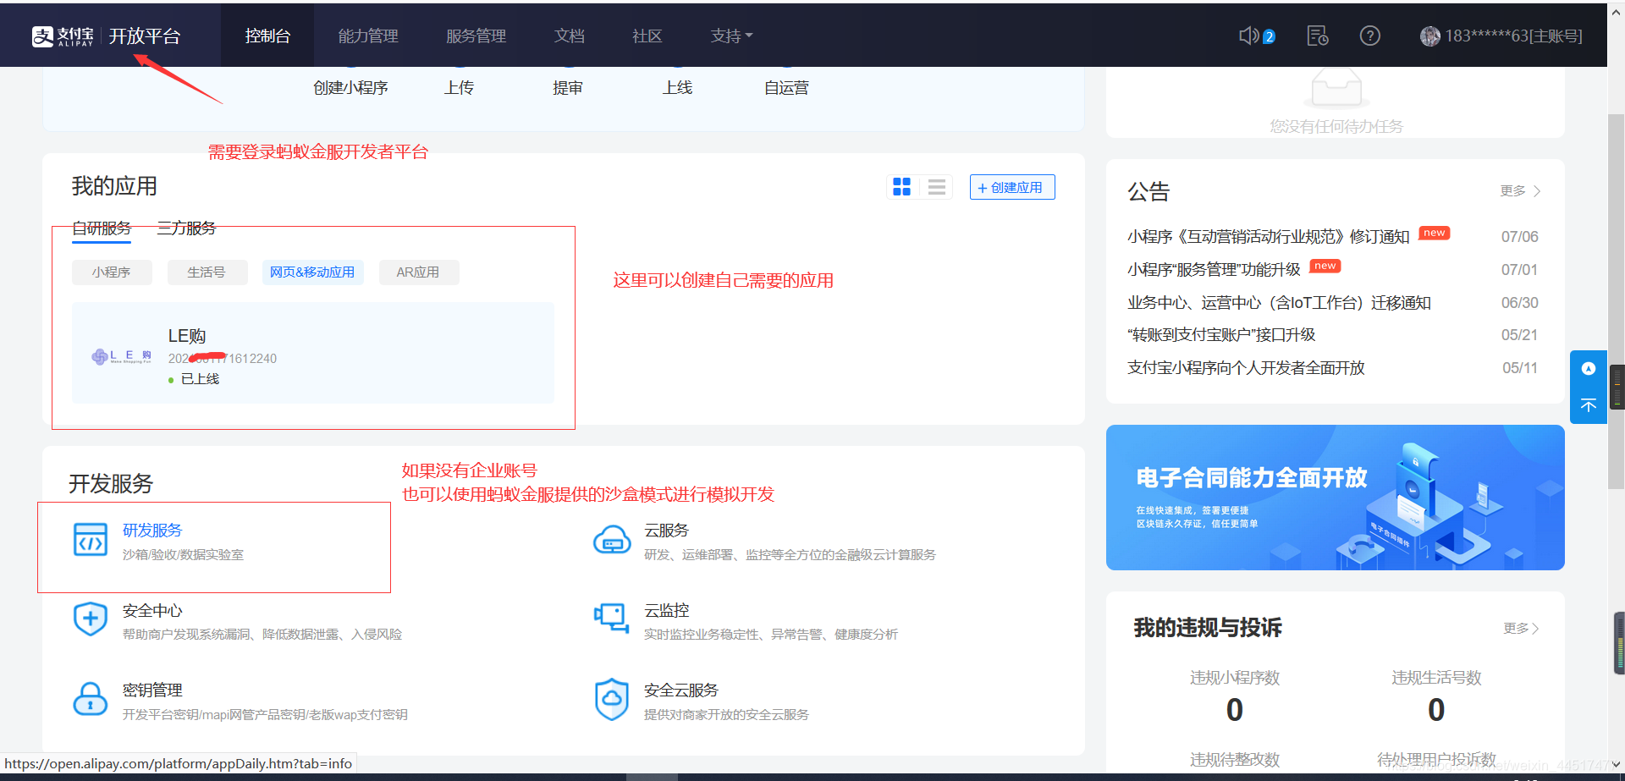The height and width of the screenshot is (781, 1625).
Task: Click the 创建应用 button
Action: 1012,187
